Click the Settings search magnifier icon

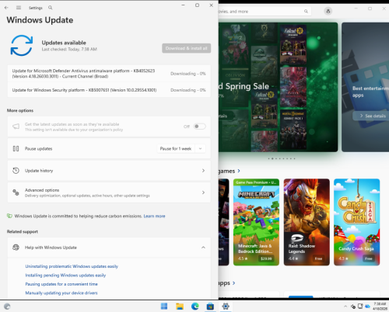click(x=51, y=8)
